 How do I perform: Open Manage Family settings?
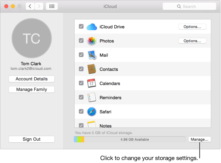pyautogui.click(x=31, y=89)
